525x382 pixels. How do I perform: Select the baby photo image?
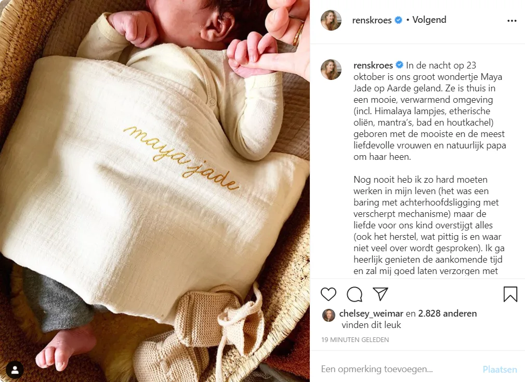155,191
